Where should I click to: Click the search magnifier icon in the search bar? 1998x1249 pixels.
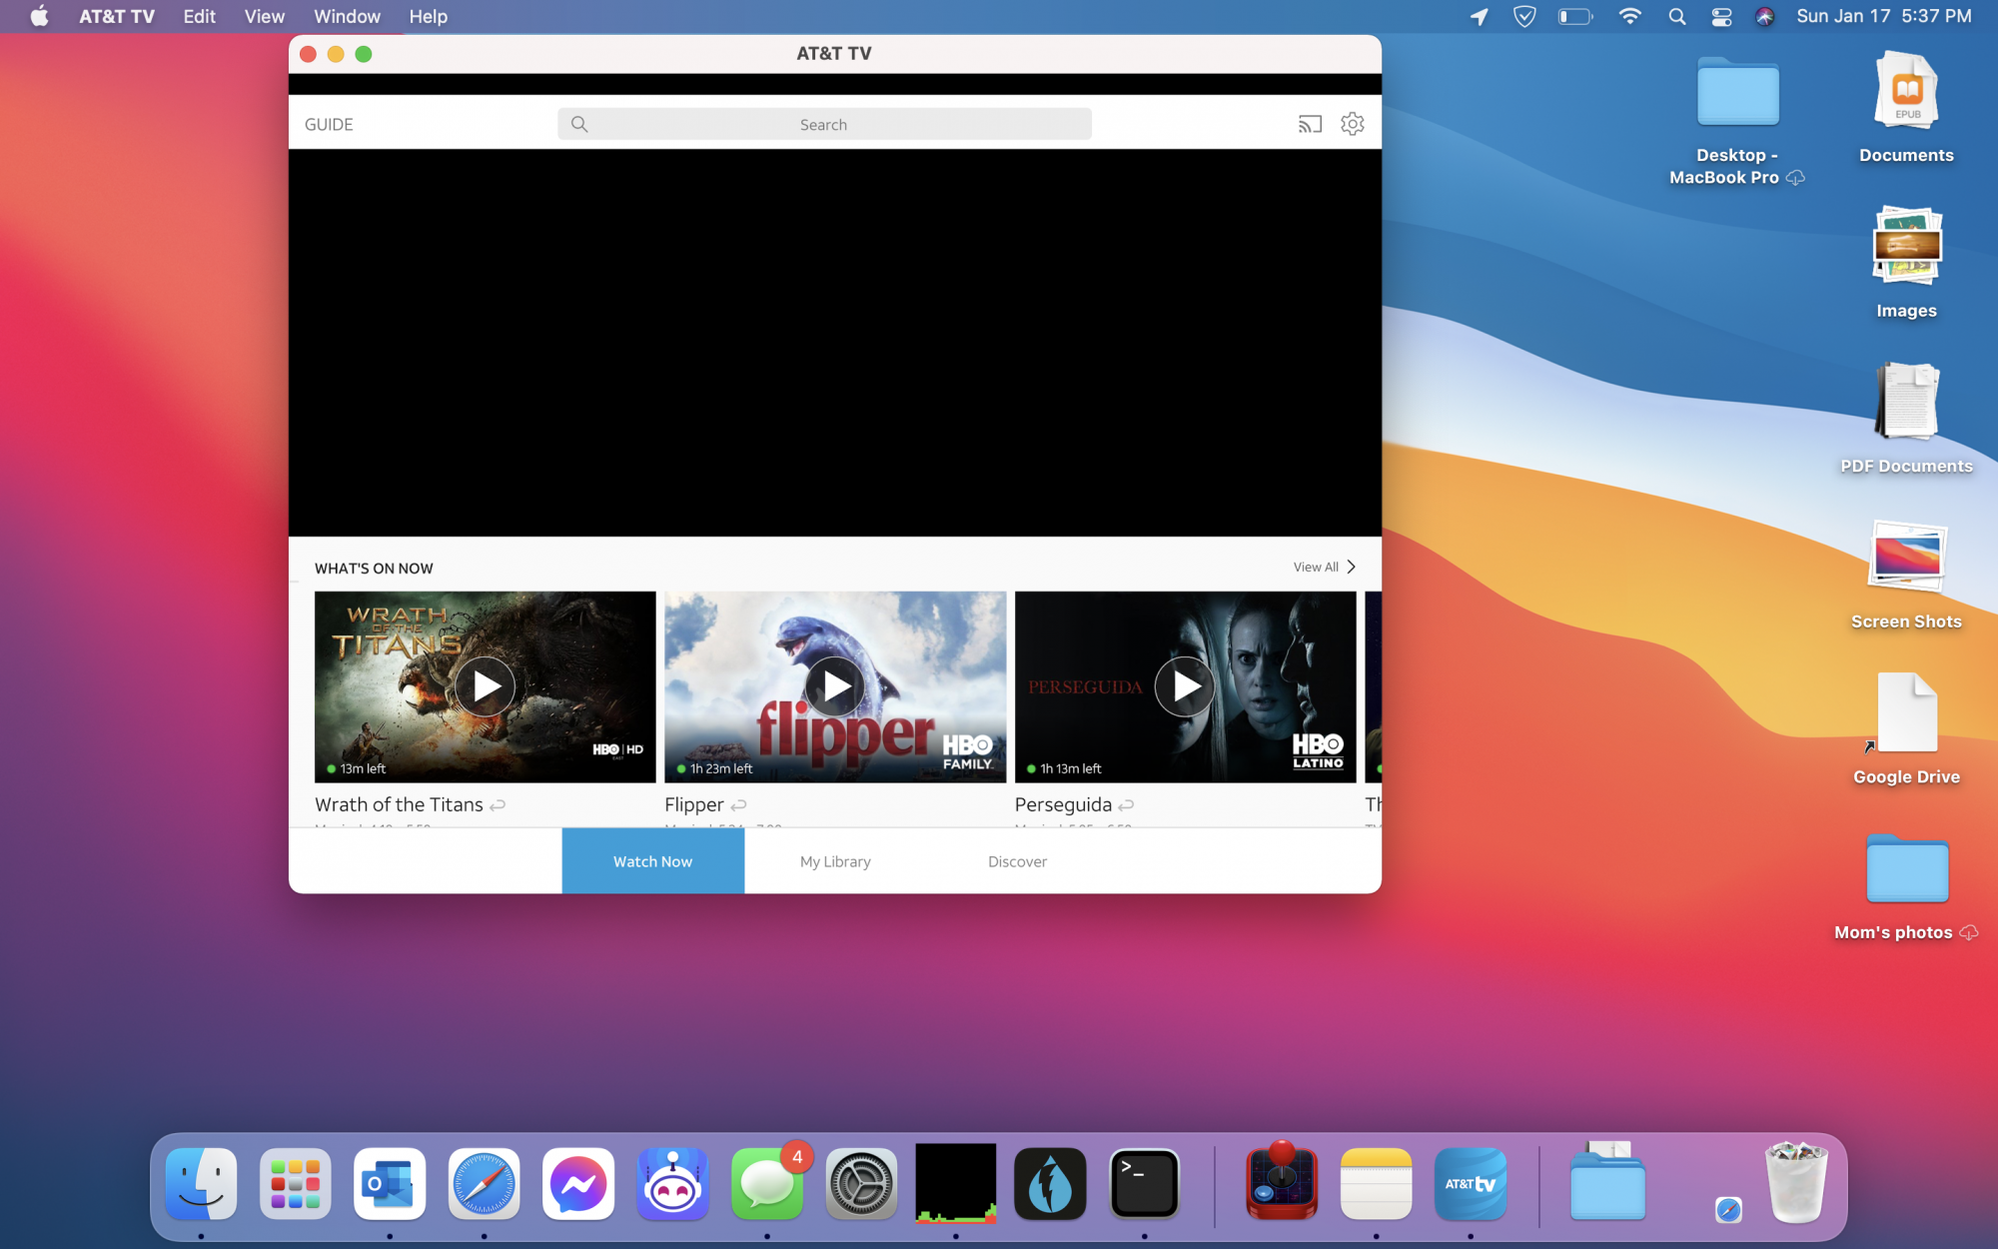click(579, 124)
